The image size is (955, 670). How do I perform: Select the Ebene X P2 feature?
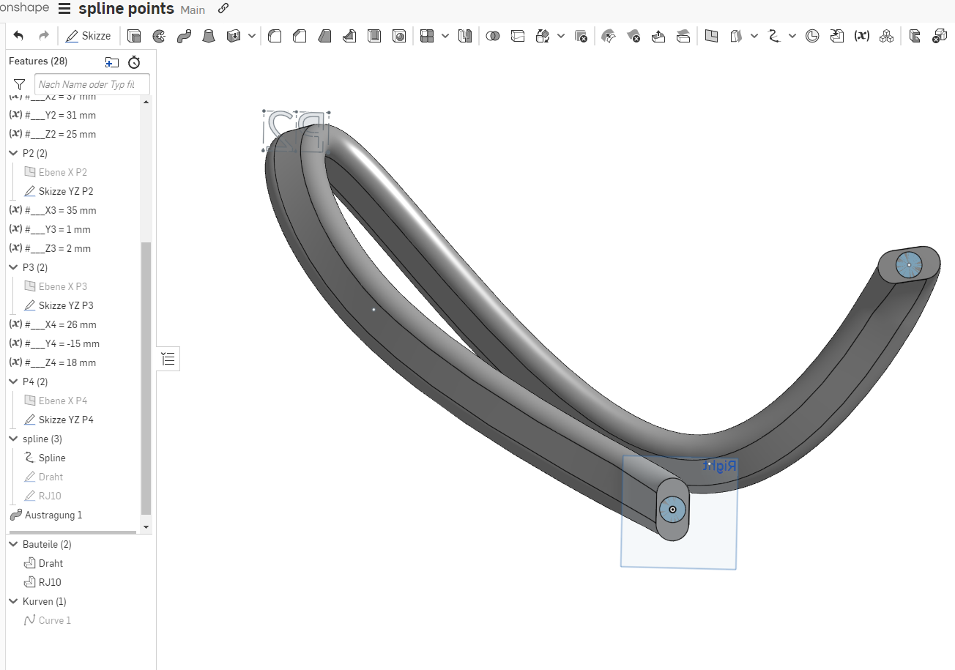63,172
